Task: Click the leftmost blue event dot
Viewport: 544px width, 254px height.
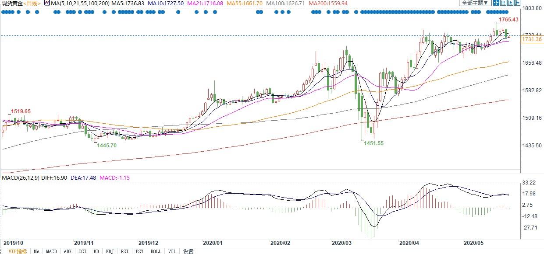Action: tap(4, 12)
